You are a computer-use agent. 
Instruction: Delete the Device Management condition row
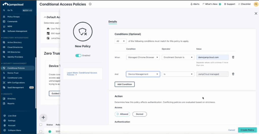tap(233, 74)
